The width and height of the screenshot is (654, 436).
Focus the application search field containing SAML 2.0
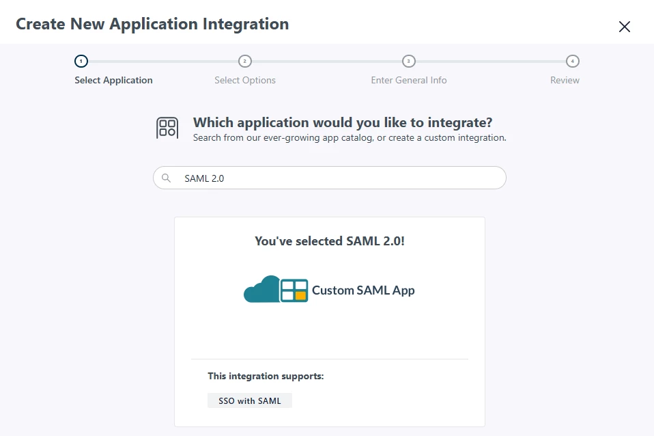(330, 178)
